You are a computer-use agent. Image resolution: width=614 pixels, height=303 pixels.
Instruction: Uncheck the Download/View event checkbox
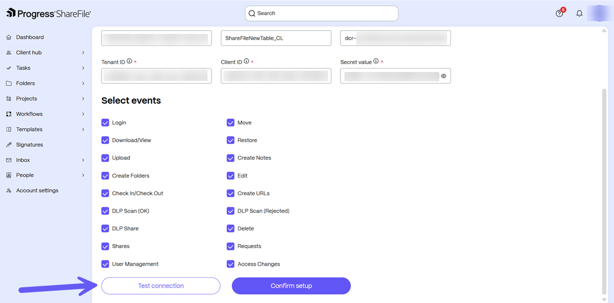[105, 140]
